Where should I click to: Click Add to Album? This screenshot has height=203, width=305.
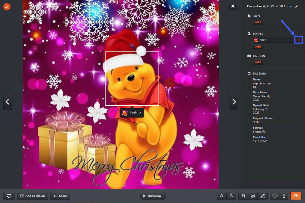click(32, 196)
